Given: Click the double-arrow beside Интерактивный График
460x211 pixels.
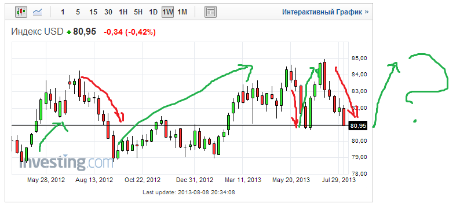Looking at the screenshot, I should click(x=366, y=12).
